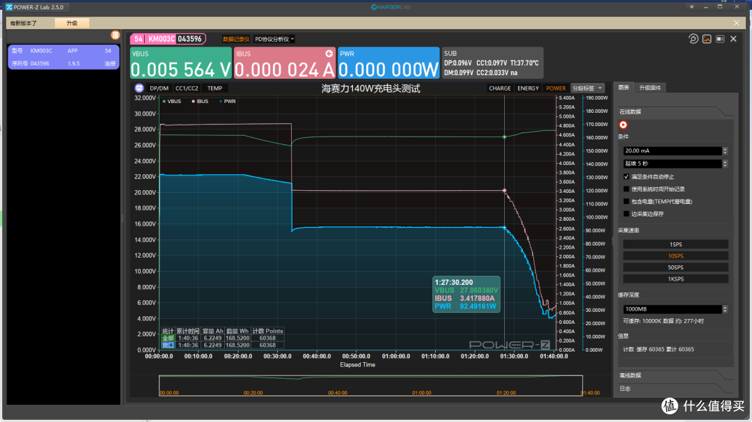
Task: Collapse the 在线数据 section header
Action: click(675, 111)
